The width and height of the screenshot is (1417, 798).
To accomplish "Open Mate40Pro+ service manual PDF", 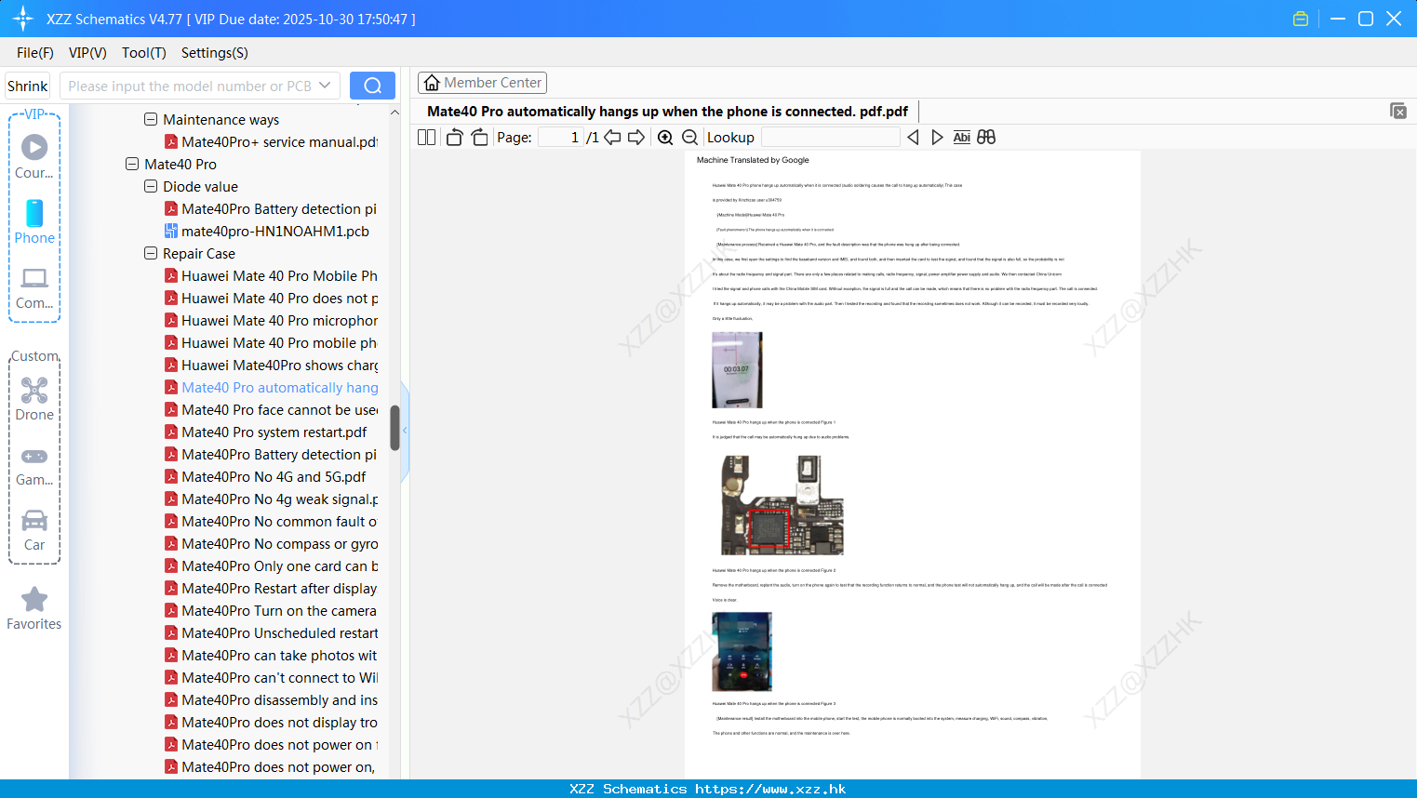I will click(x=271, y=141).
